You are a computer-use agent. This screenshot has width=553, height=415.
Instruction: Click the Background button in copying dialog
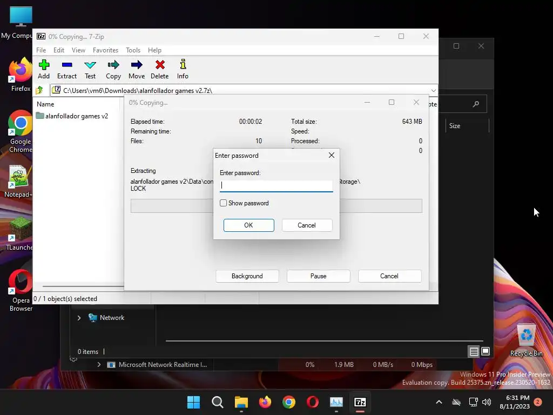(247, 276)
